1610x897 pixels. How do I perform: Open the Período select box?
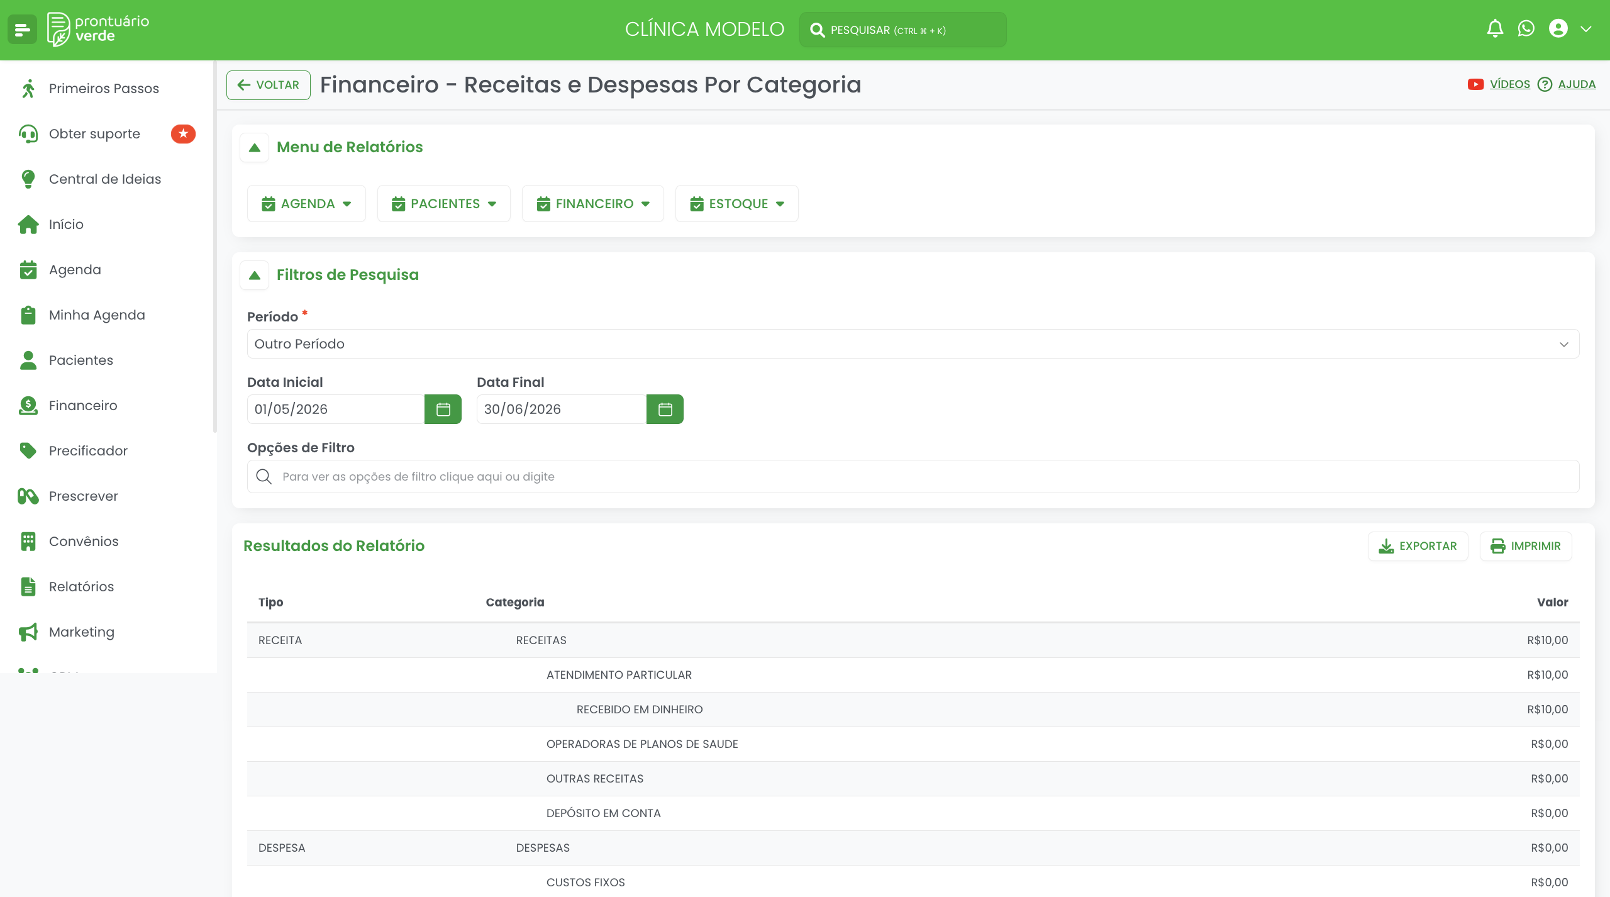click(913, 344)
